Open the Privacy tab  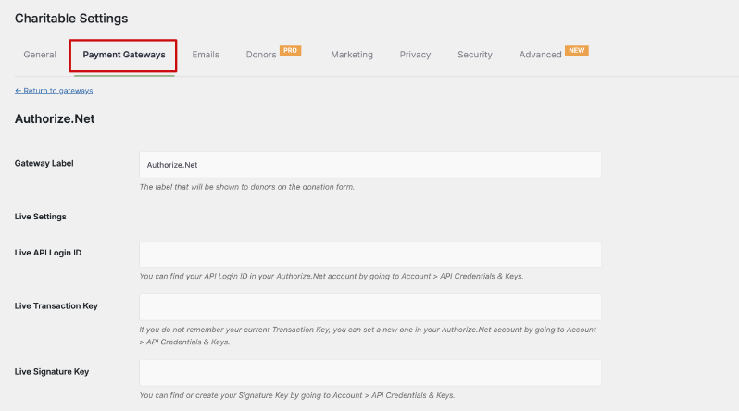click(x=415, y=55)
